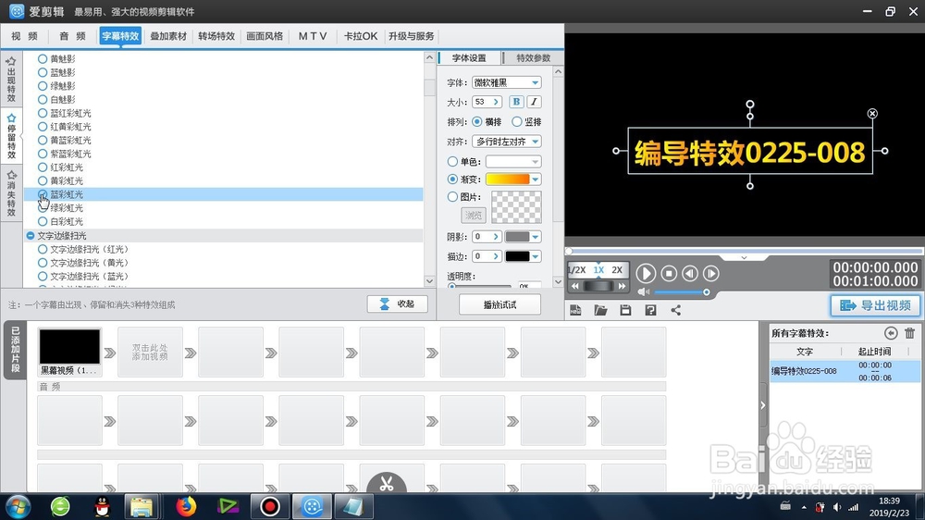Viewport: 925px width, 520px height.
Task: Click the share icon
Action: pyautogui.click(x=676, y=311)
